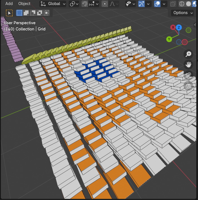Choose the set new selection mode
Image resolution: width=198 pixels, height=200 pixels.
(19, 13)
